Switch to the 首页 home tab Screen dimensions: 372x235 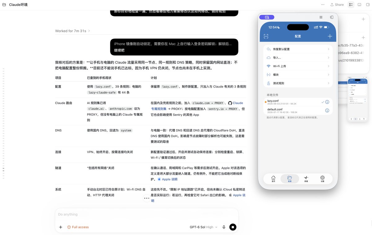pos(273,179)
